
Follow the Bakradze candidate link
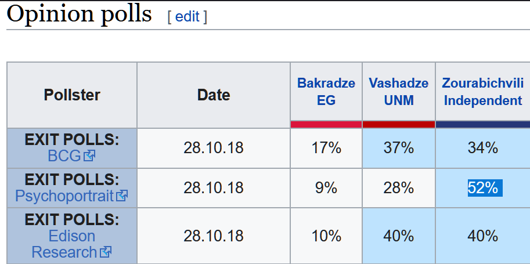pos(326,83)
